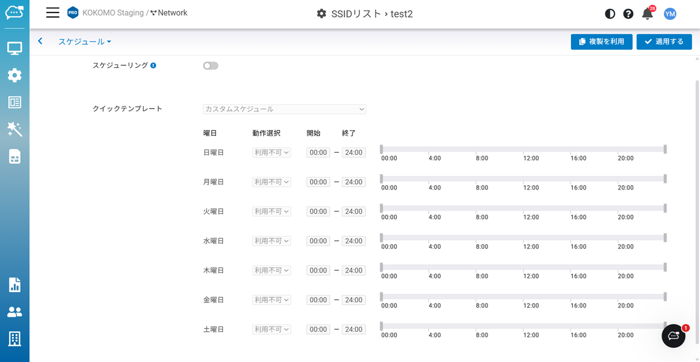Open the notifications bell icon

coord(647,14)
